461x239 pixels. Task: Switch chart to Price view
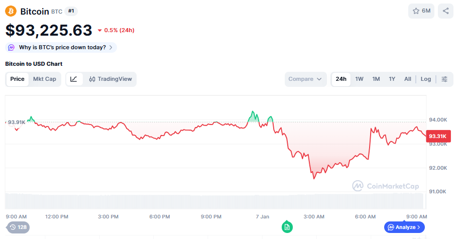(18, 79)
